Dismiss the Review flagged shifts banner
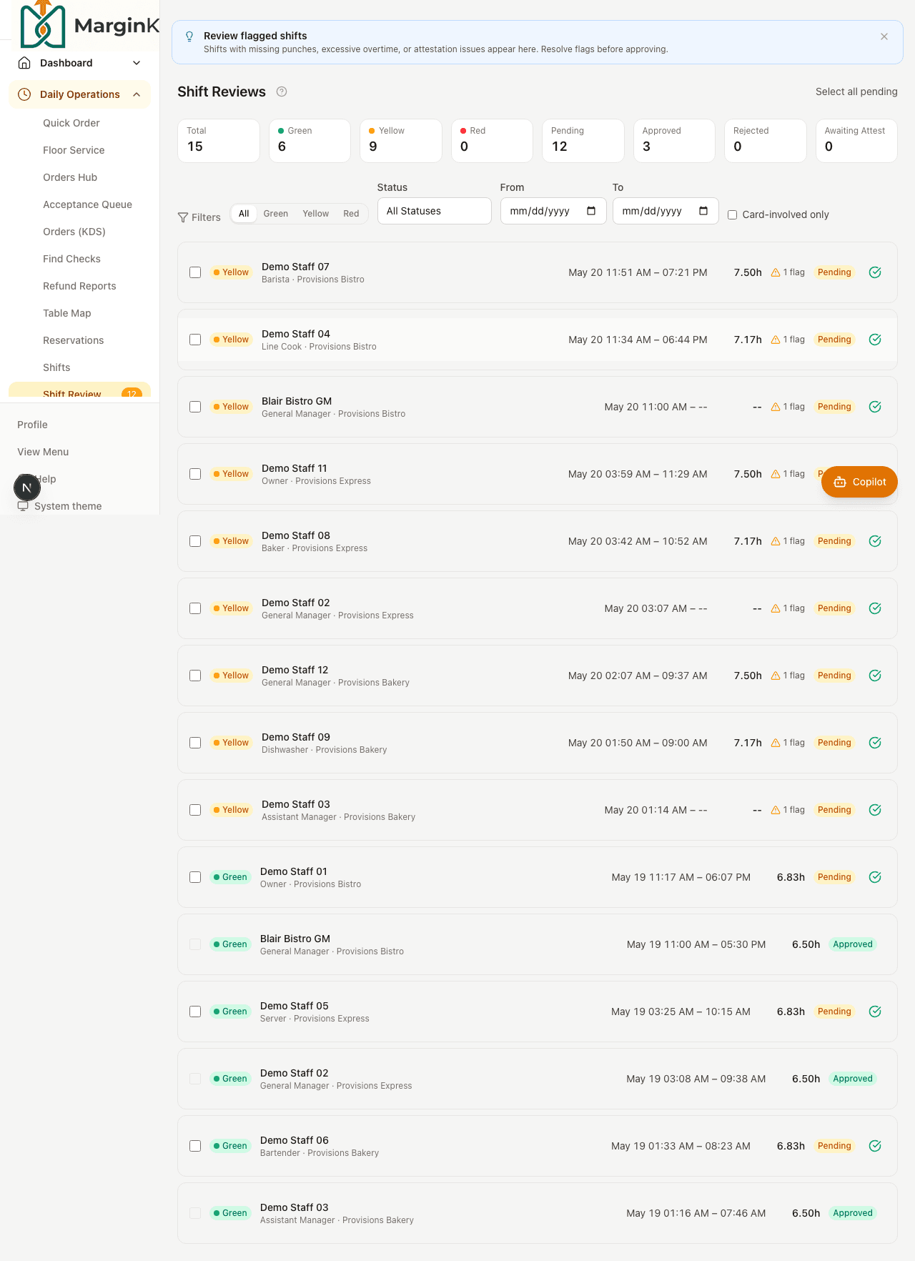This screenshot has height=1261, width=915. pyautogui.click(x=884, y=36)
